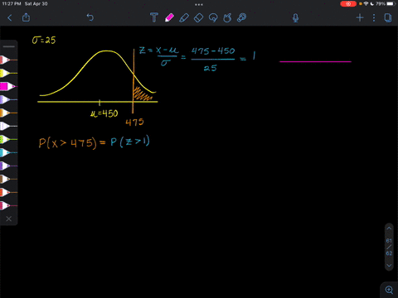Go back to the notes library
Image resolution: width=398 pixels, height=298 pixels.
(x=10, y=18)
